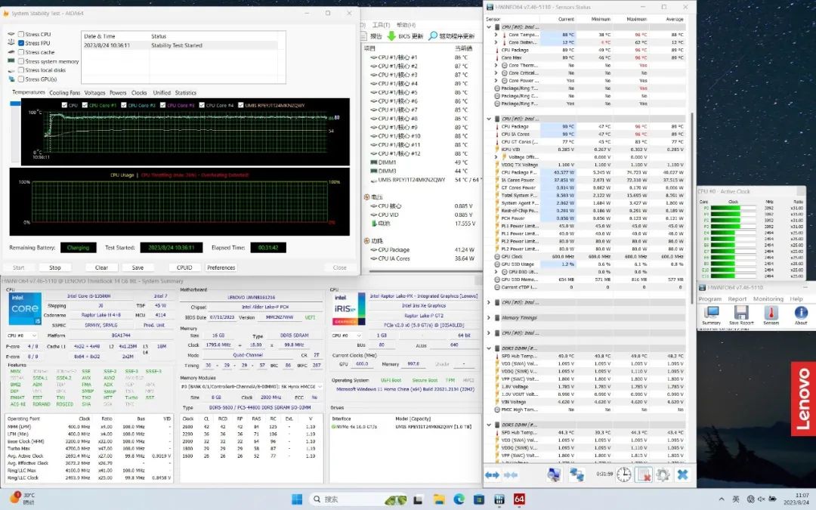Switch to the Cooling Fans tab
The width and height of the screenshot is (816, 510).
[x=64, y=93]
